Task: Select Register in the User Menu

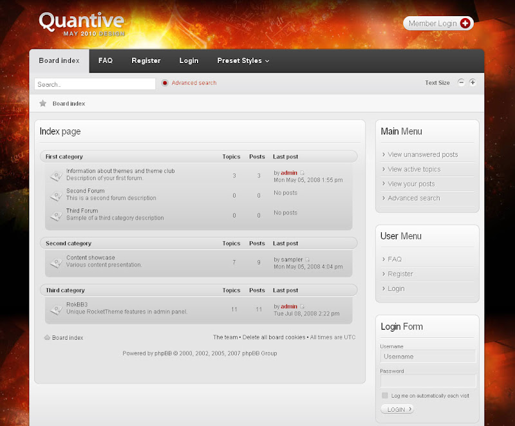Action: tap(400, 274)
